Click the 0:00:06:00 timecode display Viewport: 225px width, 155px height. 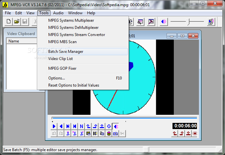(185, 126)
